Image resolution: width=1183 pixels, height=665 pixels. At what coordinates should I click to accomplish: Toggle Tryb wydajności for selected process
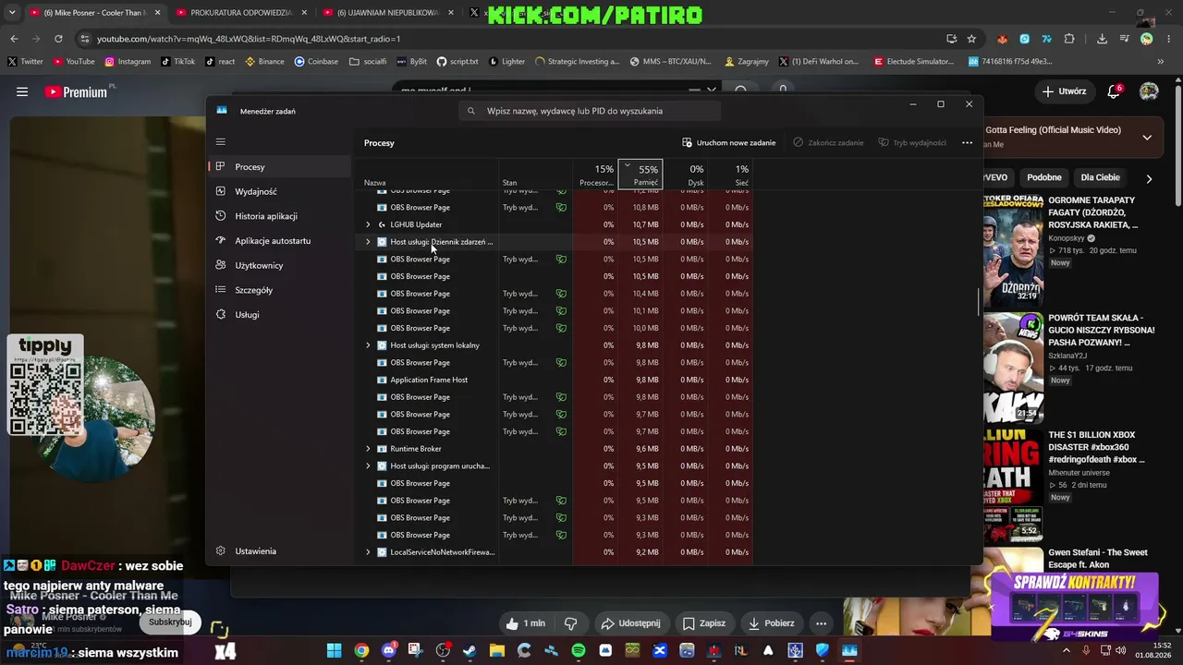912,143
